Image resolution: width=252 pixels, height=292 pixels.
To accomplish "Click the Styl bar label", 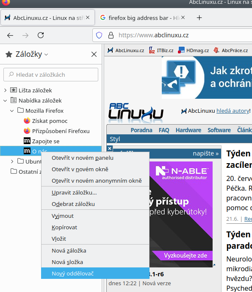I will click(115, 139).
